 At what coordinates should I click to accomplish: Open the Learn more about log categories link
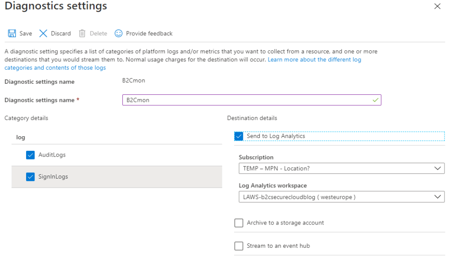point(314,60)
